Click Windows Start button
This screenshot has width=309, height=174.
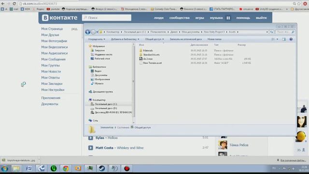4,169
